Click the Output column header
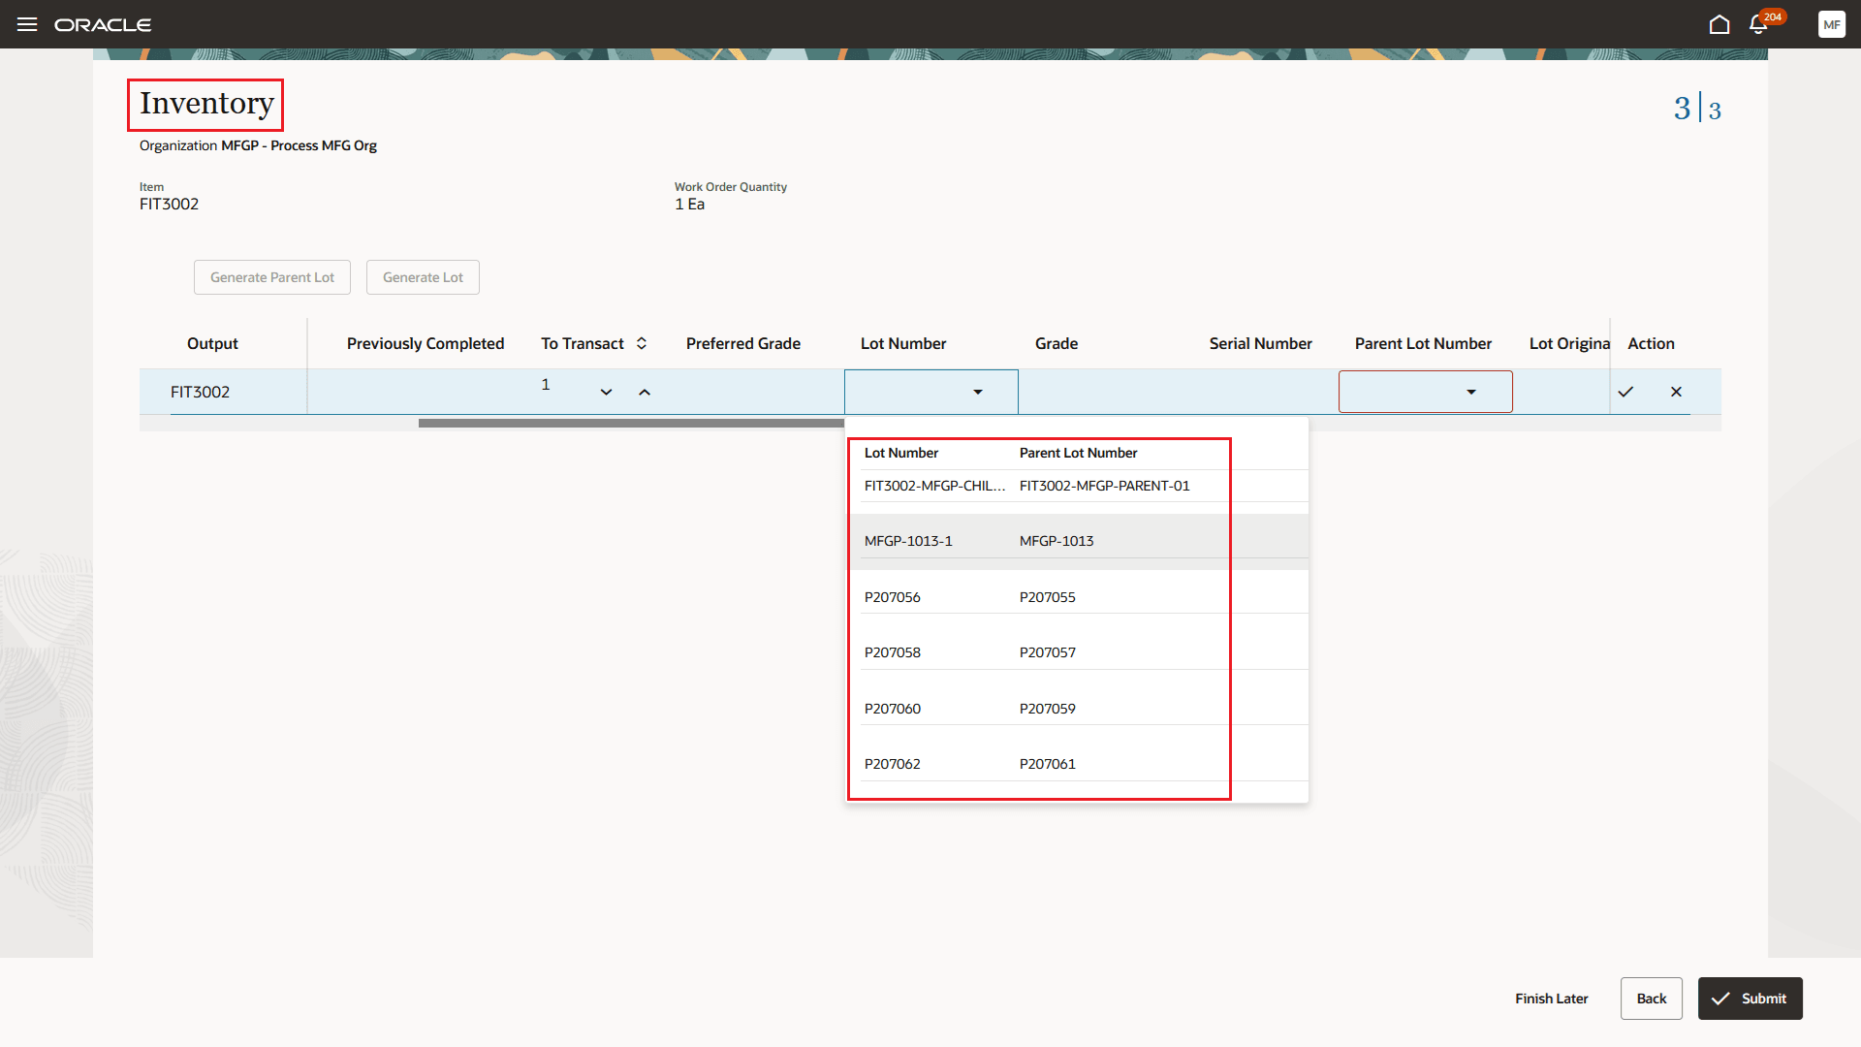The width and height of the screenshot is (1861, 1047). pos(212,343)
